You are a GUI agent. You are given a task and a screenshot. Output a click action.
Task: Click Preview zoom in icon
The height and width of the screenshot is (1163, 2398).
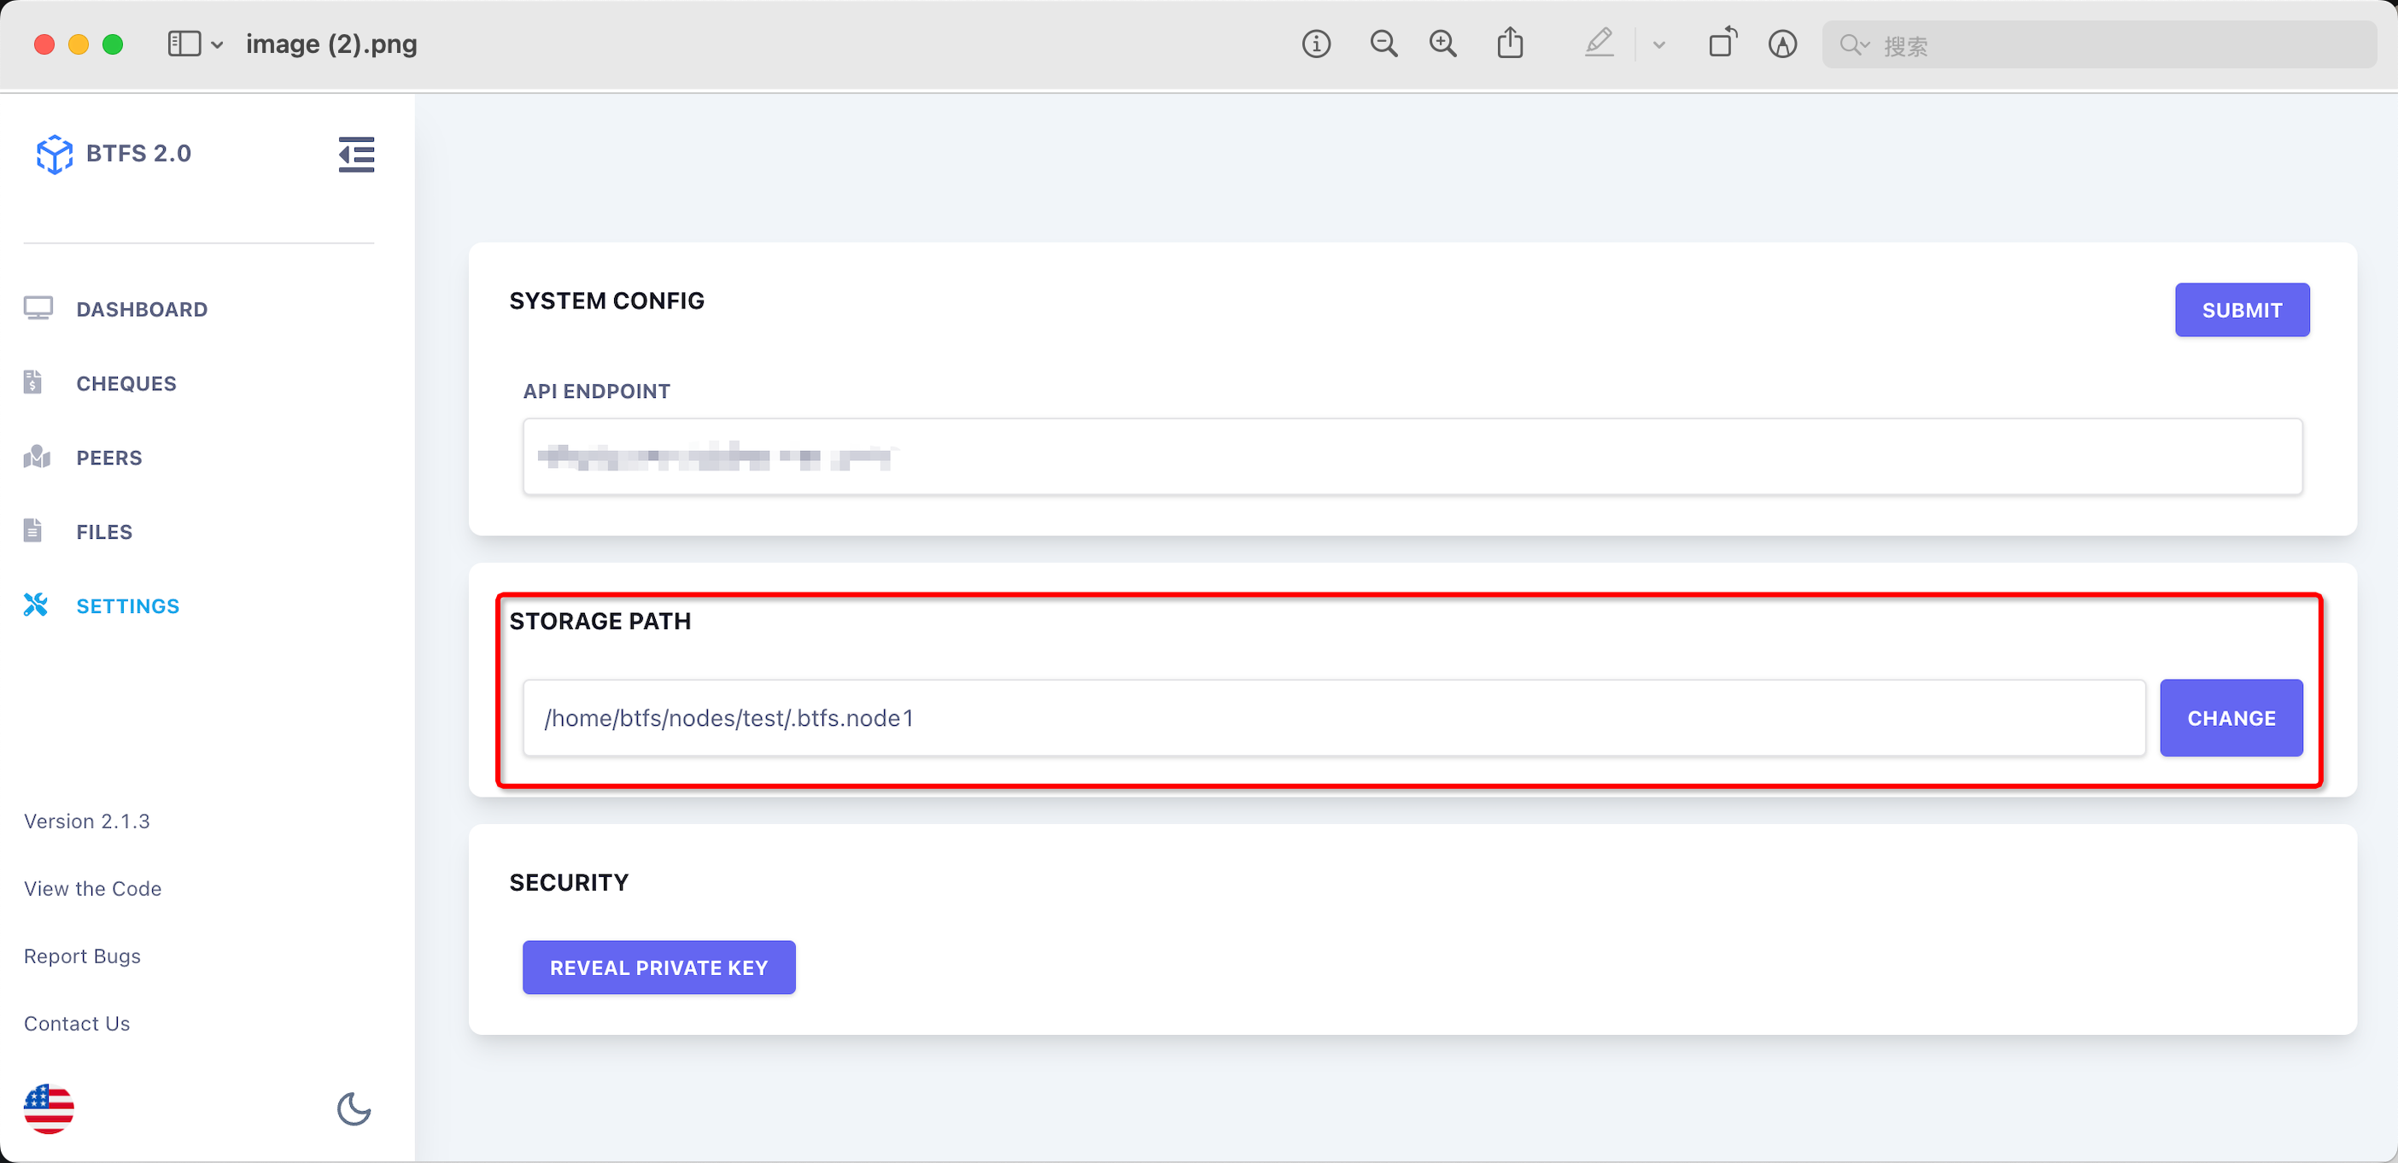(x=1443, y=44)
